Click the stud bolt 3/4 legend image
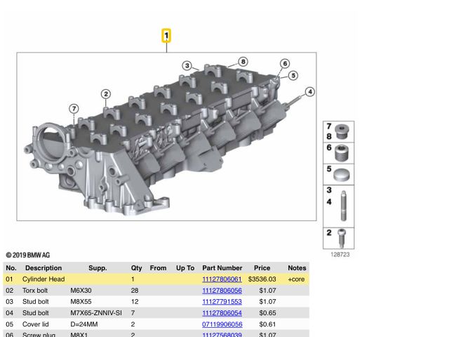 tap(342, 204)
